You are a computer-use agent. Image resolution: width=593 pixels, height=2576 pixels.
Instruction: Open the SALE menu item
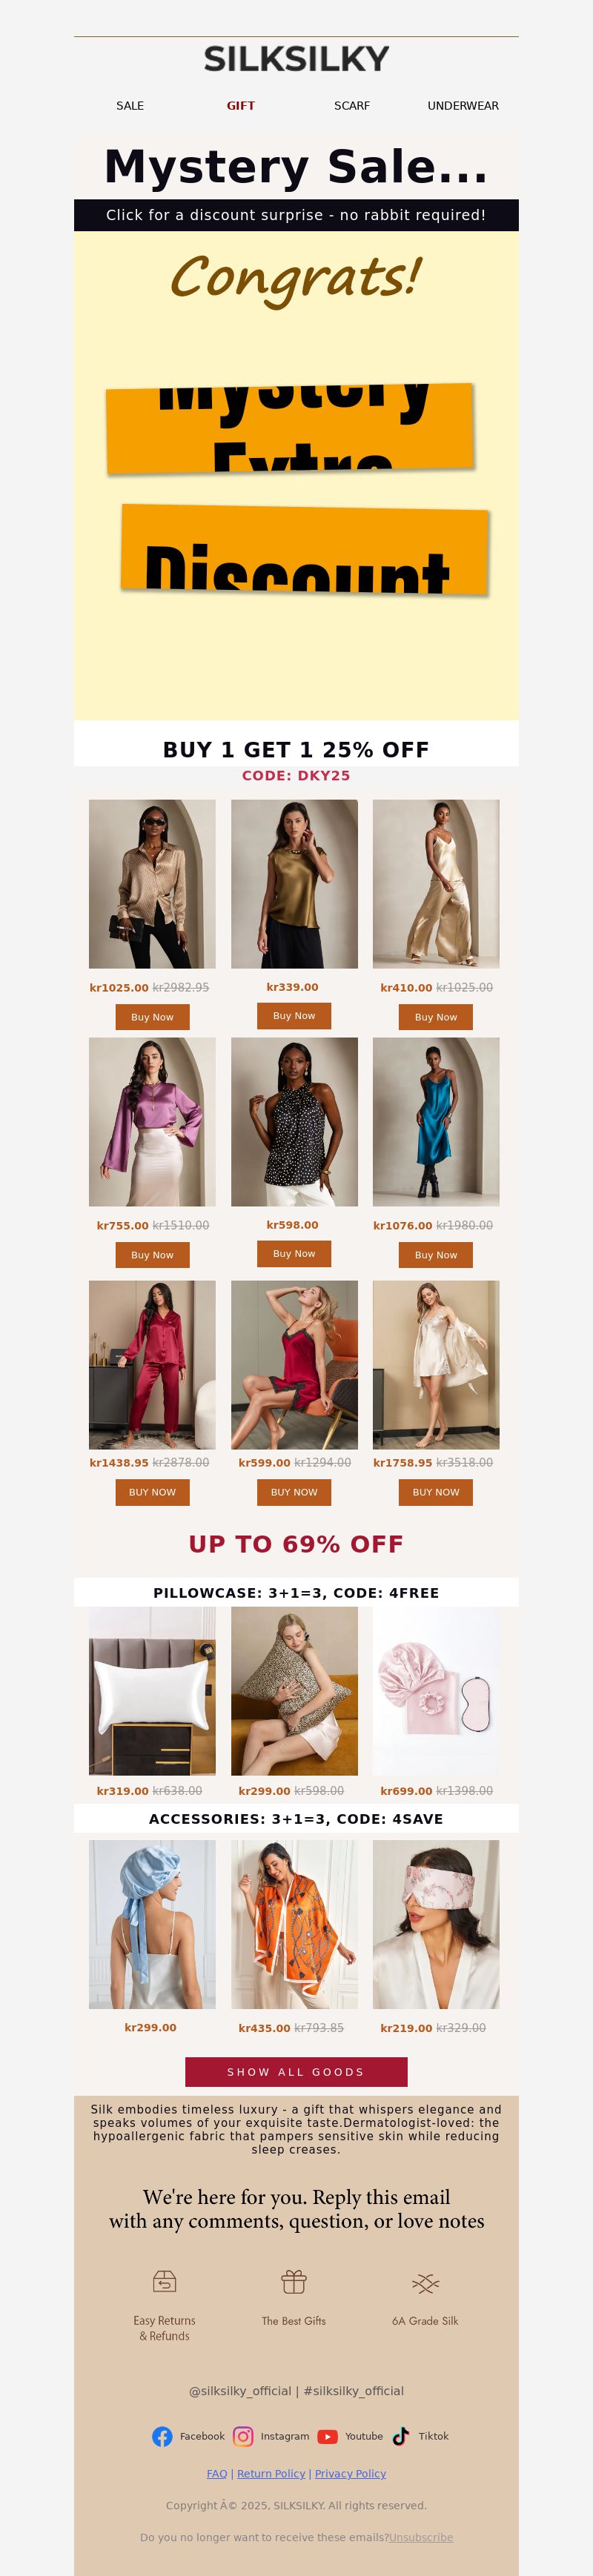130,105
